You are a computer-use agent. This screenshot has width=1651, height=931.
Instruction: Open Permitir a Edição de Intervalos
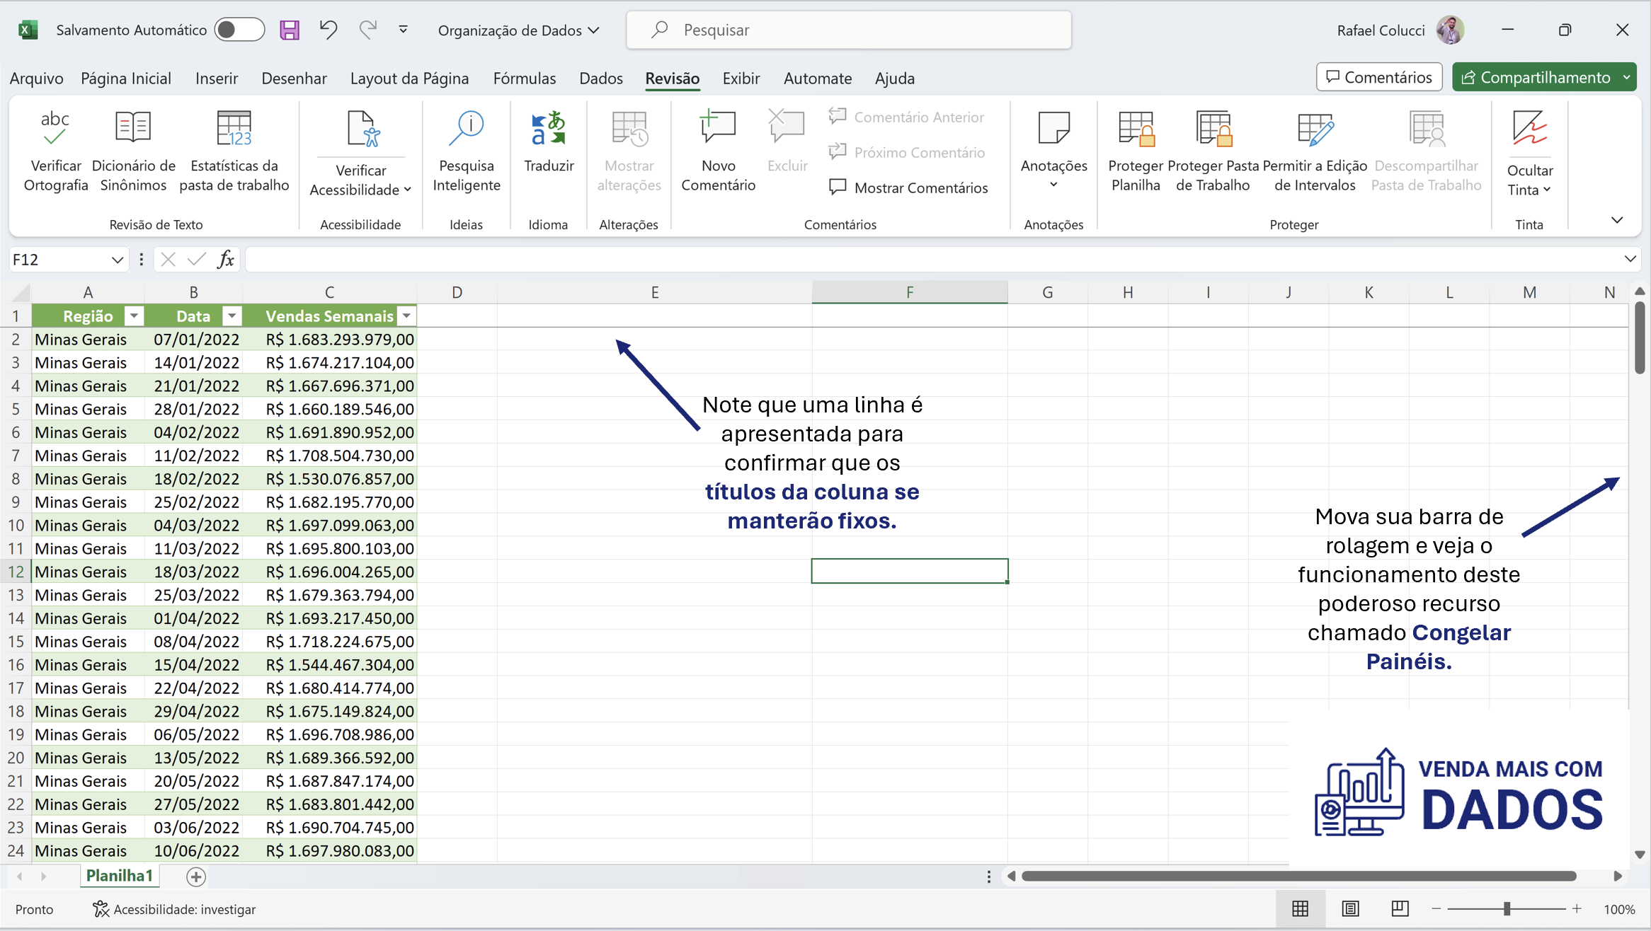pos(1315,151)
